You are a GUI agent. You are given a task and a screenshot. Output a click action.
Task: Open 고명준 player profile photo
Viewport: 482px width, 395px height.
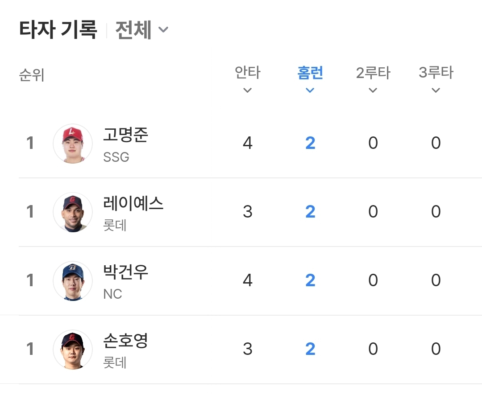point(72,144)
